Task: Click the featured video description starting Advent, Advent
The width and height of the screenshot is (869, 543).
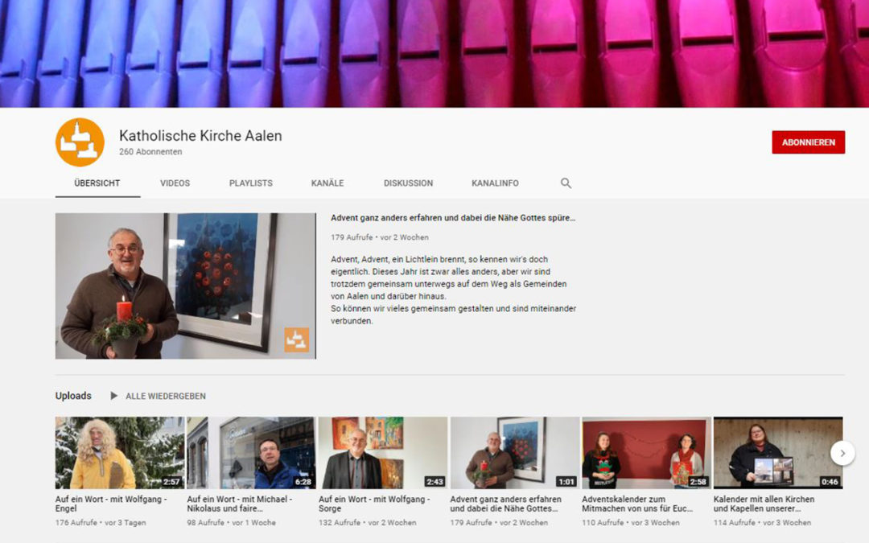Action: (x=453, y=290)
